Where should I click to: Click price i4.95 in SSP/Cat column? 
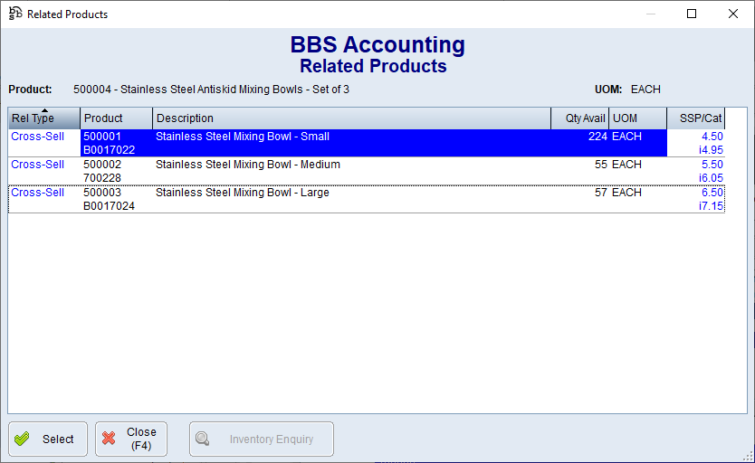click(x=711, y=150)
